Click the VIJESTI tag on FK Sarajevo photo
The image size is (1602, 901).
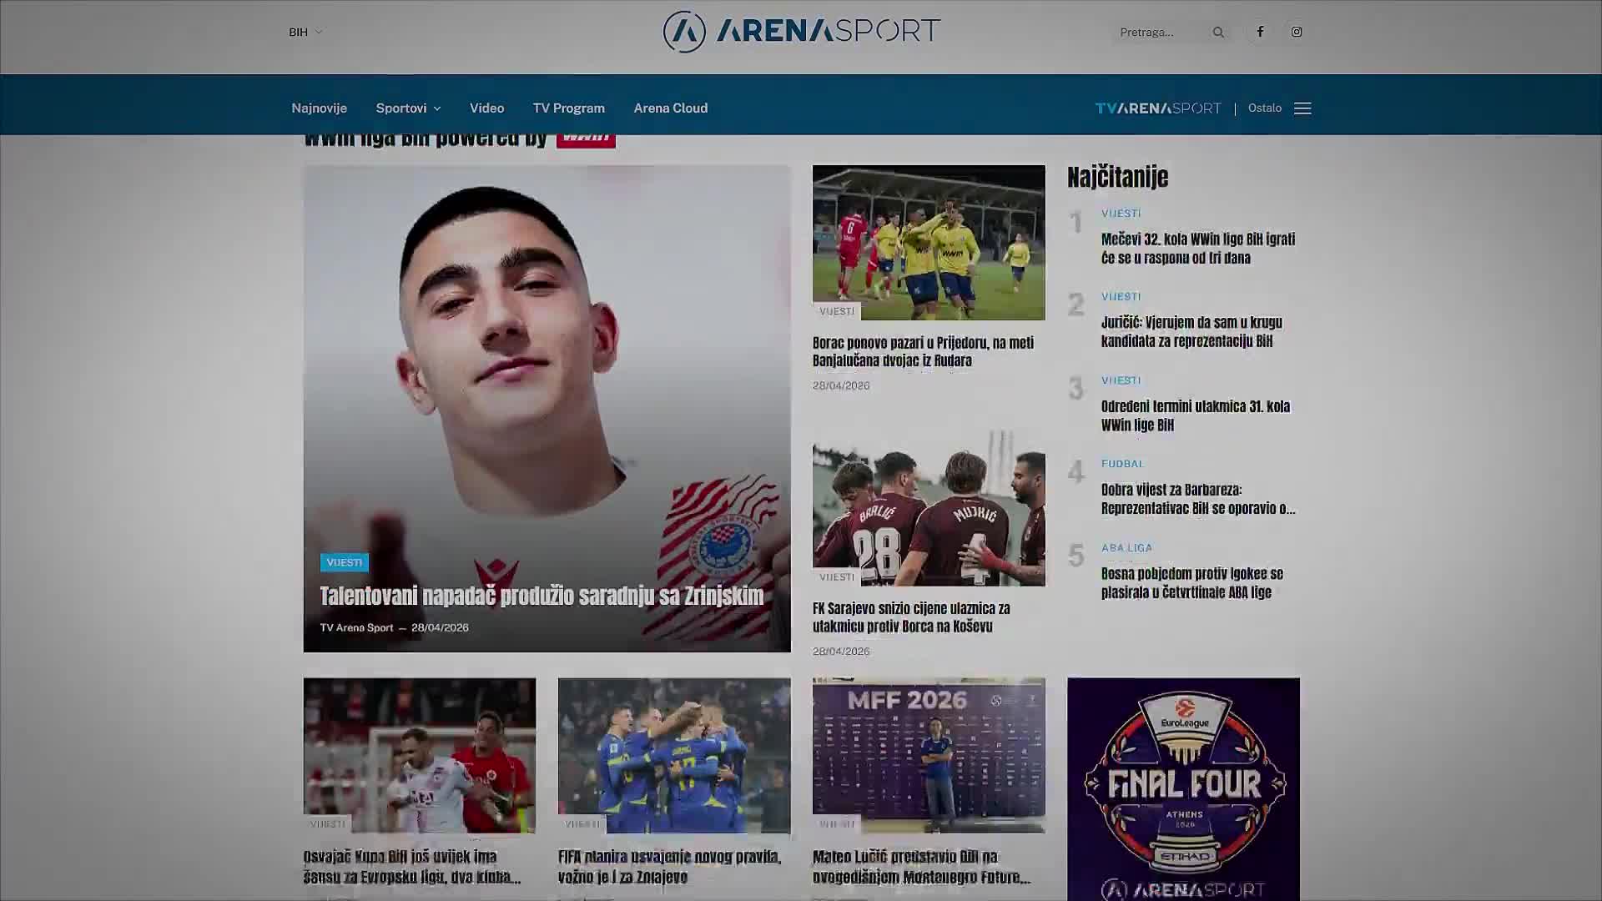pos(837,577)
